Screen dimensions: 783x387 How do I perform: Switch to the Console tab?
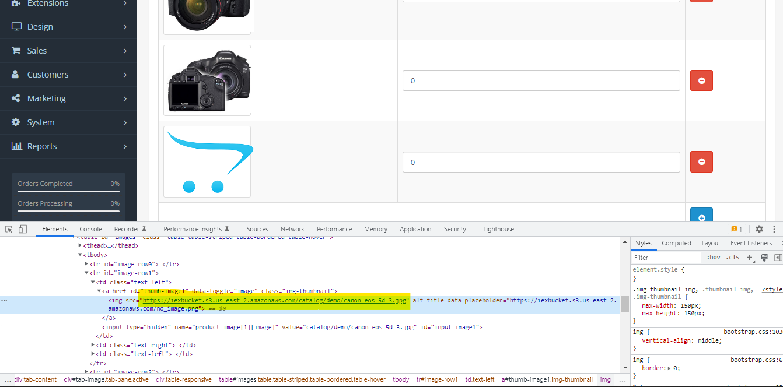90,229
